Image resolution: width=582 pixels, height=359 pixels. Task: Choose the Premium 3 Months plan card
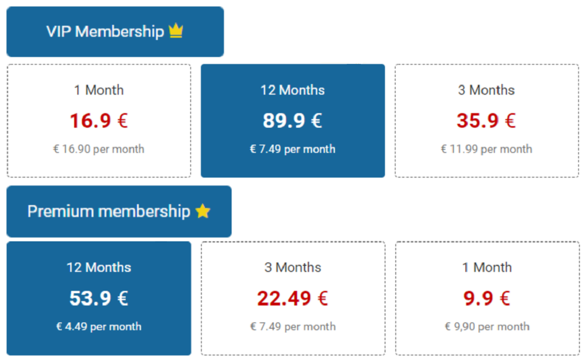[x=293, y=298]
